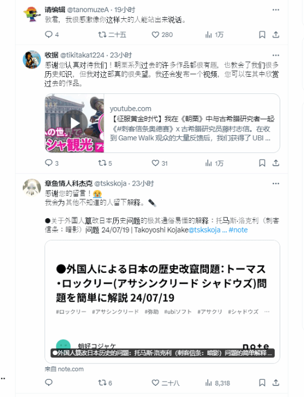Play the YouTube video thumbnail
304x397 pixels.
point(75,123)
